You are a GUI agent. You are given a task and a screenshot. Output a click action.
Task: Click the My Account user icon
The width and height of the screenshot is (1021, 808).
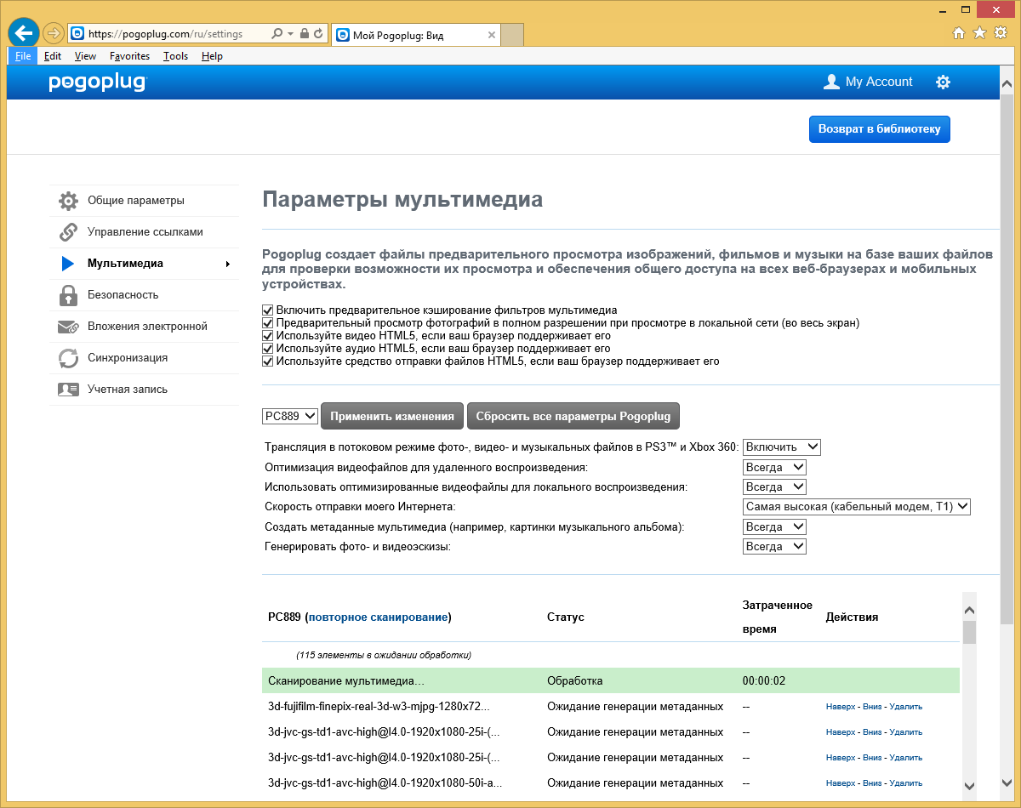831,82
